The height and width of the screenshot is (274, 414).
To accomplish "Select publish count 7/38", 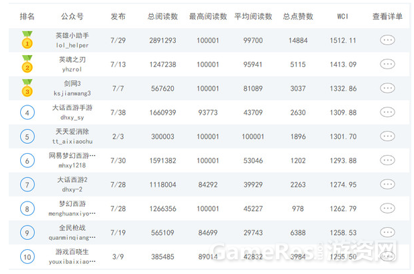I will [118, 113].
